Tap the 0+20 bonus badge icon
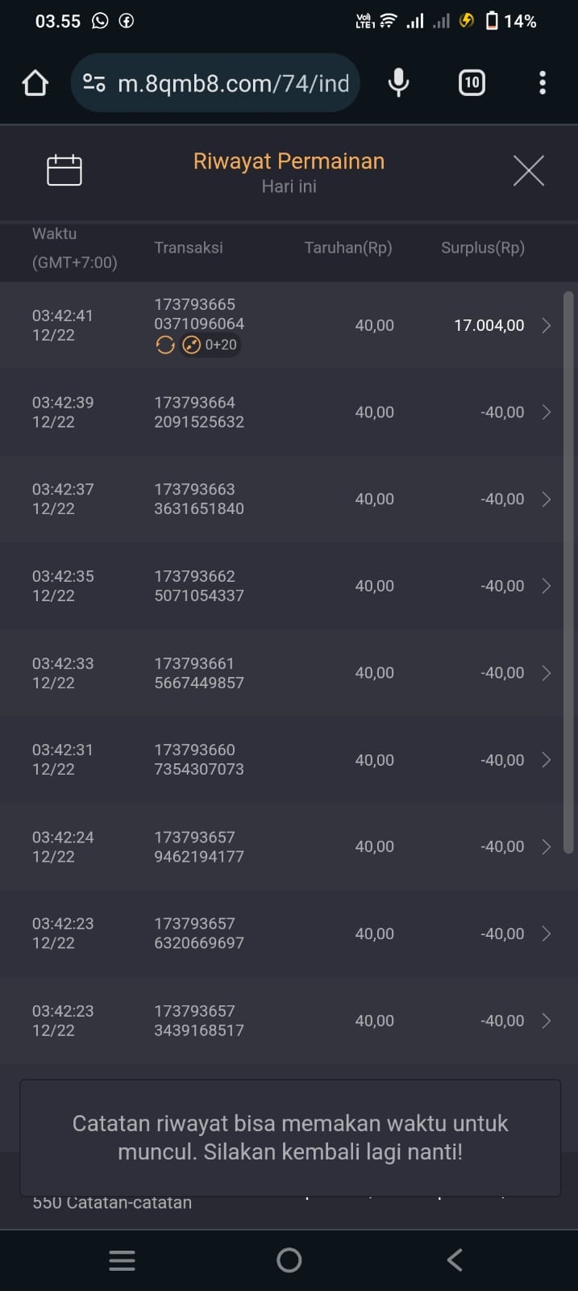This screenshot has width=578, height=1291. [192, 345]
